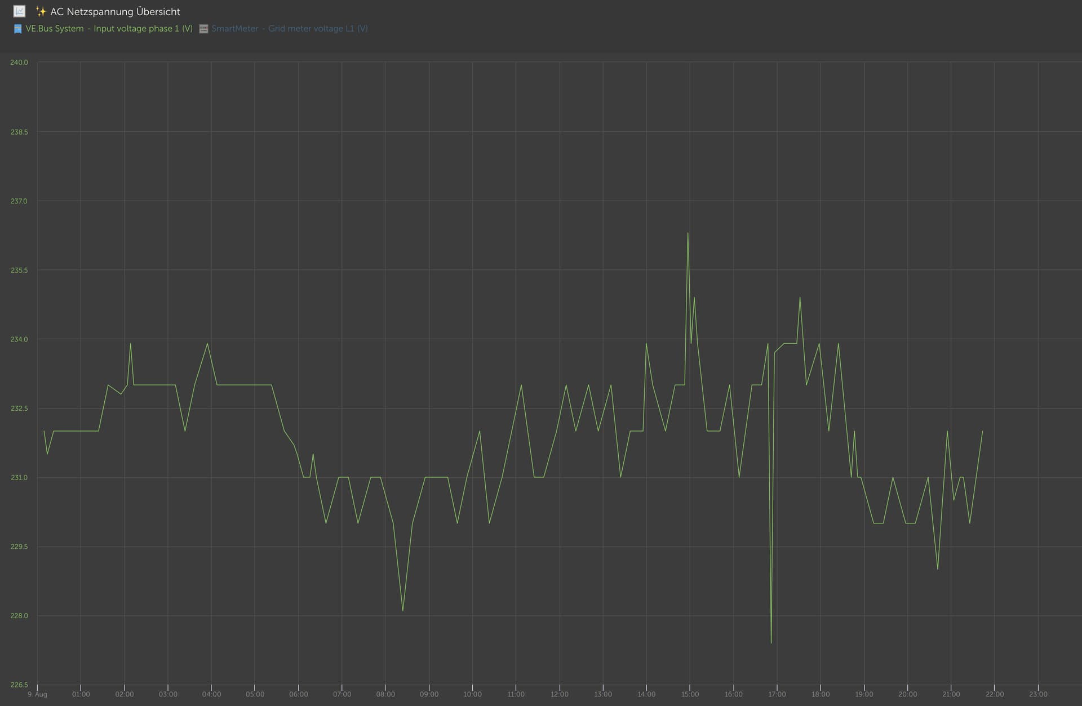Click the AC Netzspannung Übersicht title

point(115,11)
